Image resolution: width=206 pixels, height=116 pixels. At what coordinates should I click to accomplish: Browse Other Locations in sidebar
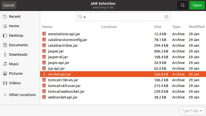[x=22, y=95]
